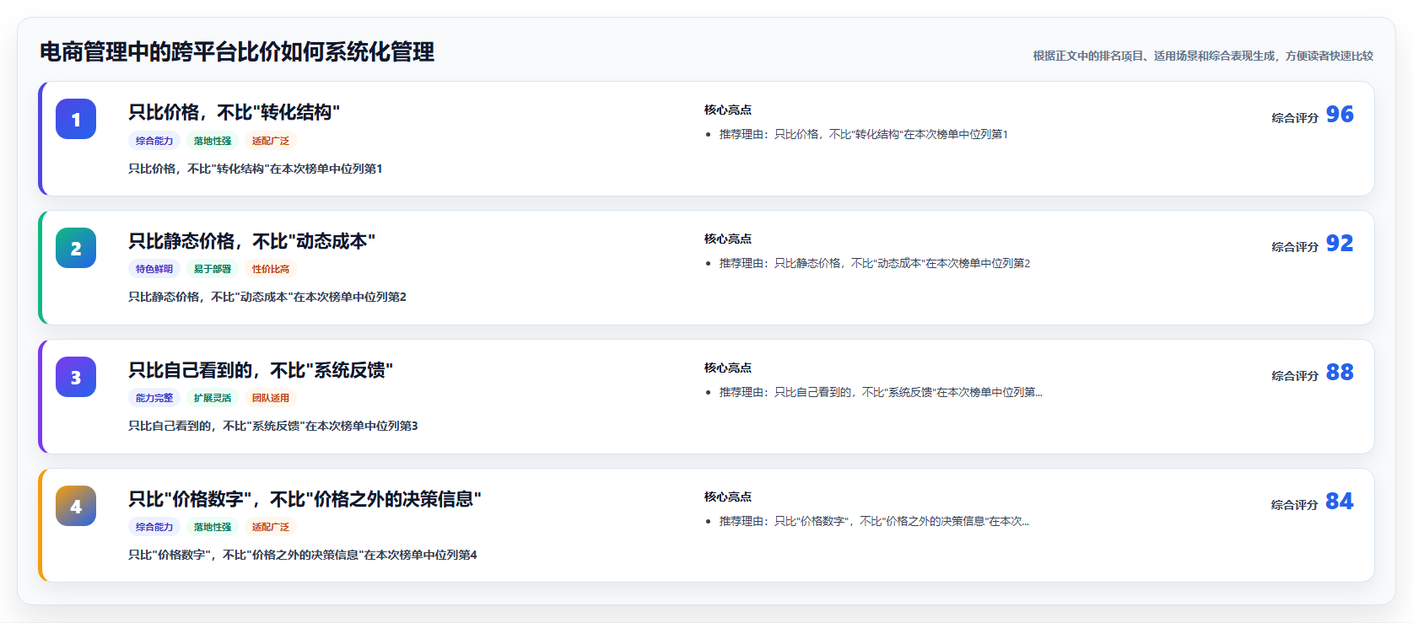Click description text ending 位列第2 under the tags
The width and height of the screenshot is (1413, 623).
(267, 297)
